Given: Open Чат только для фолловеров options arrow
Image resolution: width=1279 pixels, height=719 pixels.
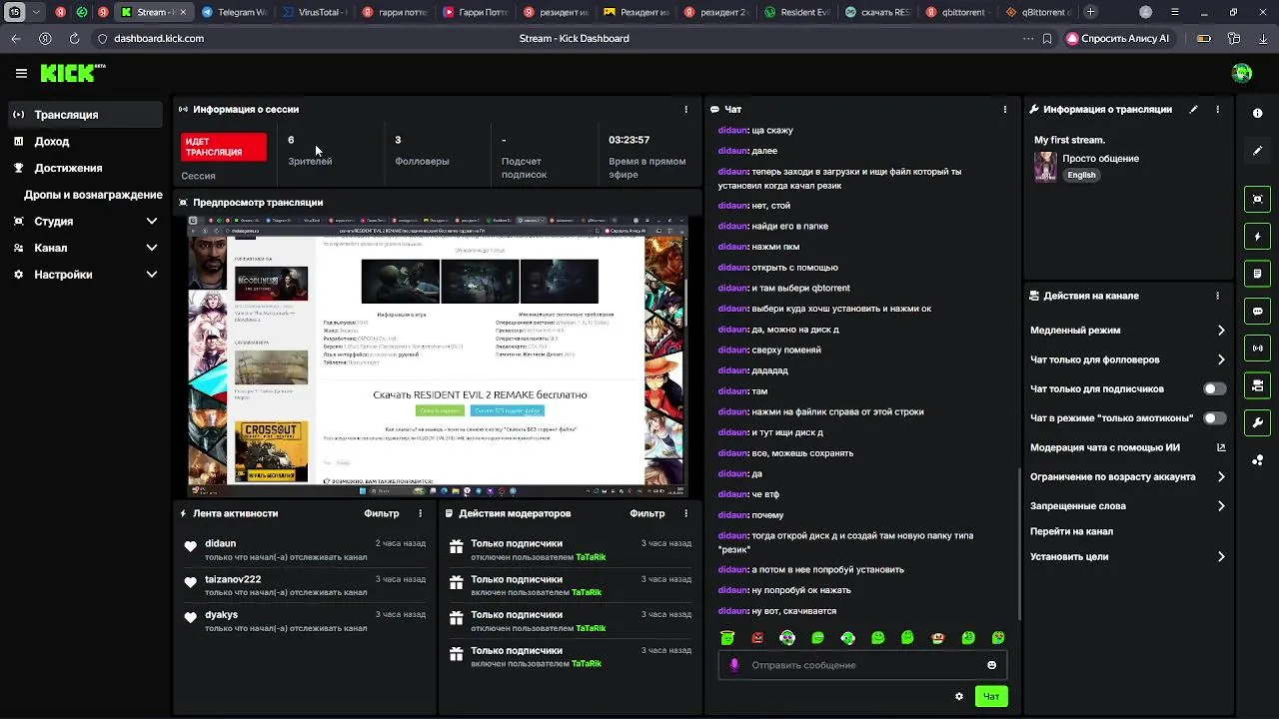Looking at the screenshot, I should (x=1221, y=359).
